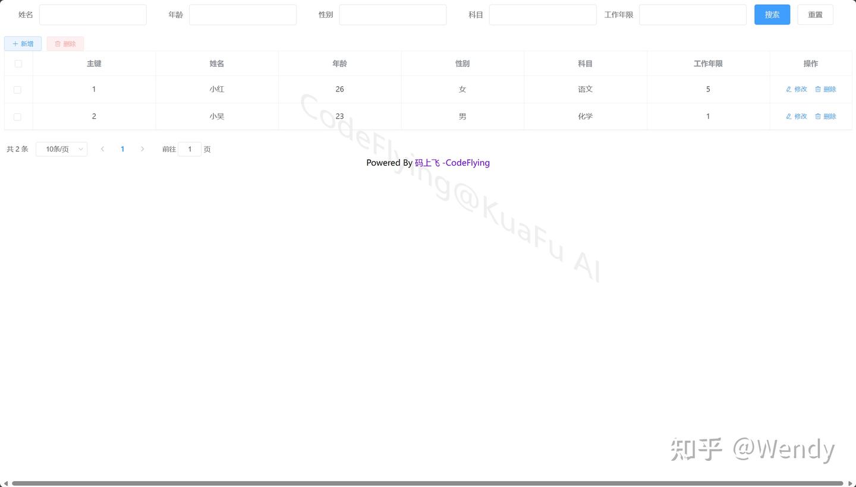This screenshot has width=856, height=487.
Task: Click the 重置 reset button
Action: tap(815, 14)
